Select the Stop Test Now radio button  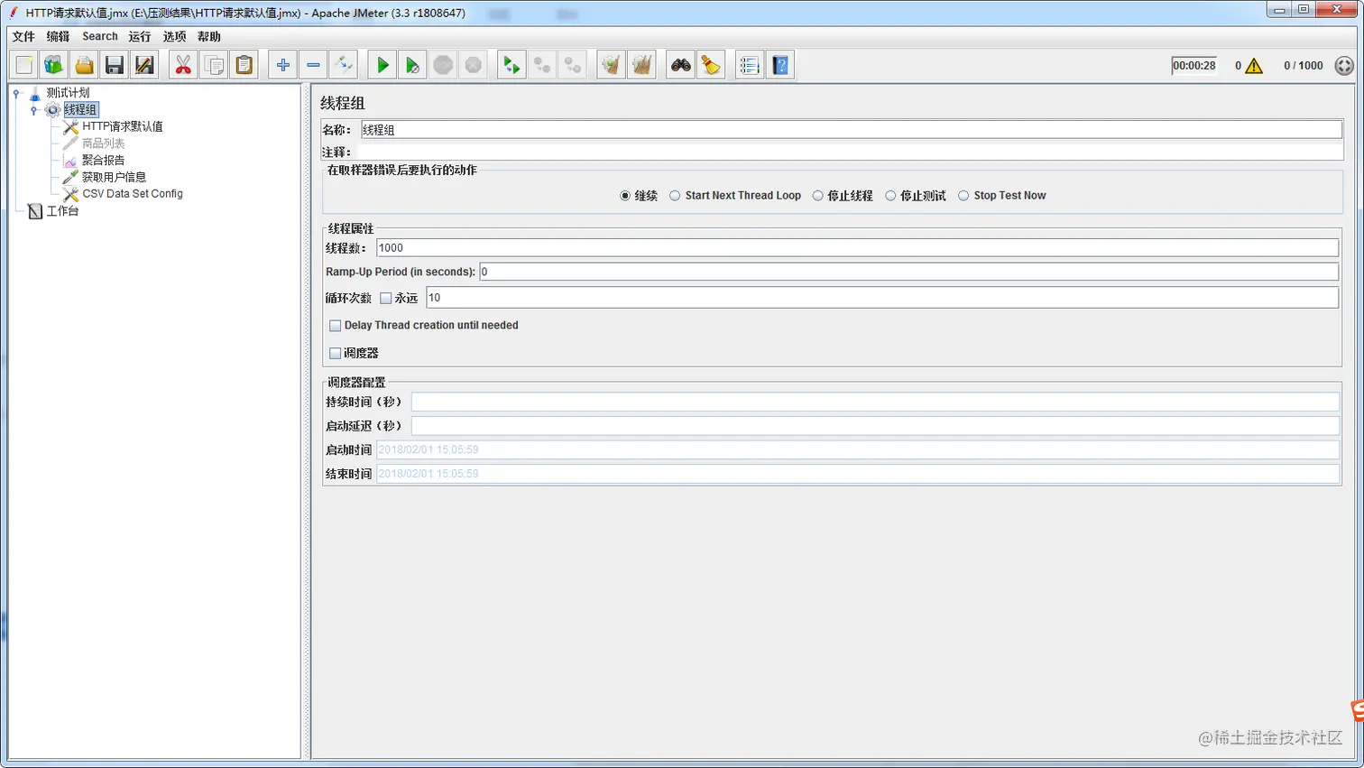coord(963,196)
